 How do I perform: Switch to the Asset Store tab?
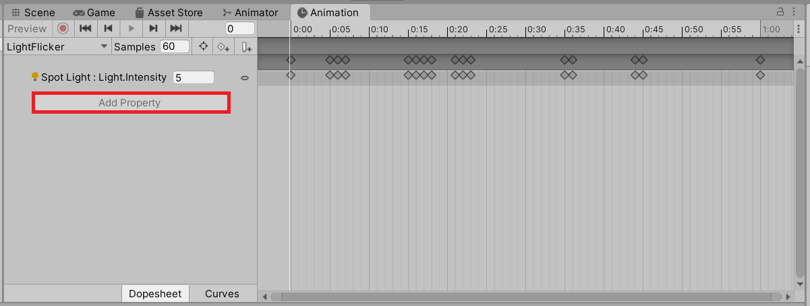click(169, 12)
